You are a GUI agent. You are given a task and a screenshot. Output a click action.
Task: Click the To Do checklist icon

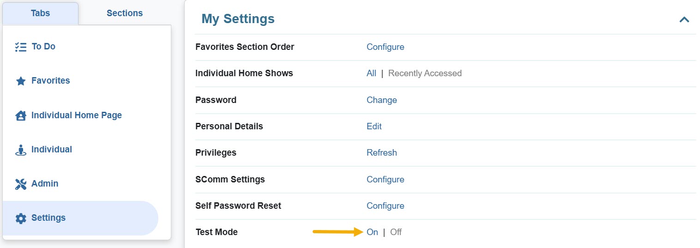click(x=20, y=47)
